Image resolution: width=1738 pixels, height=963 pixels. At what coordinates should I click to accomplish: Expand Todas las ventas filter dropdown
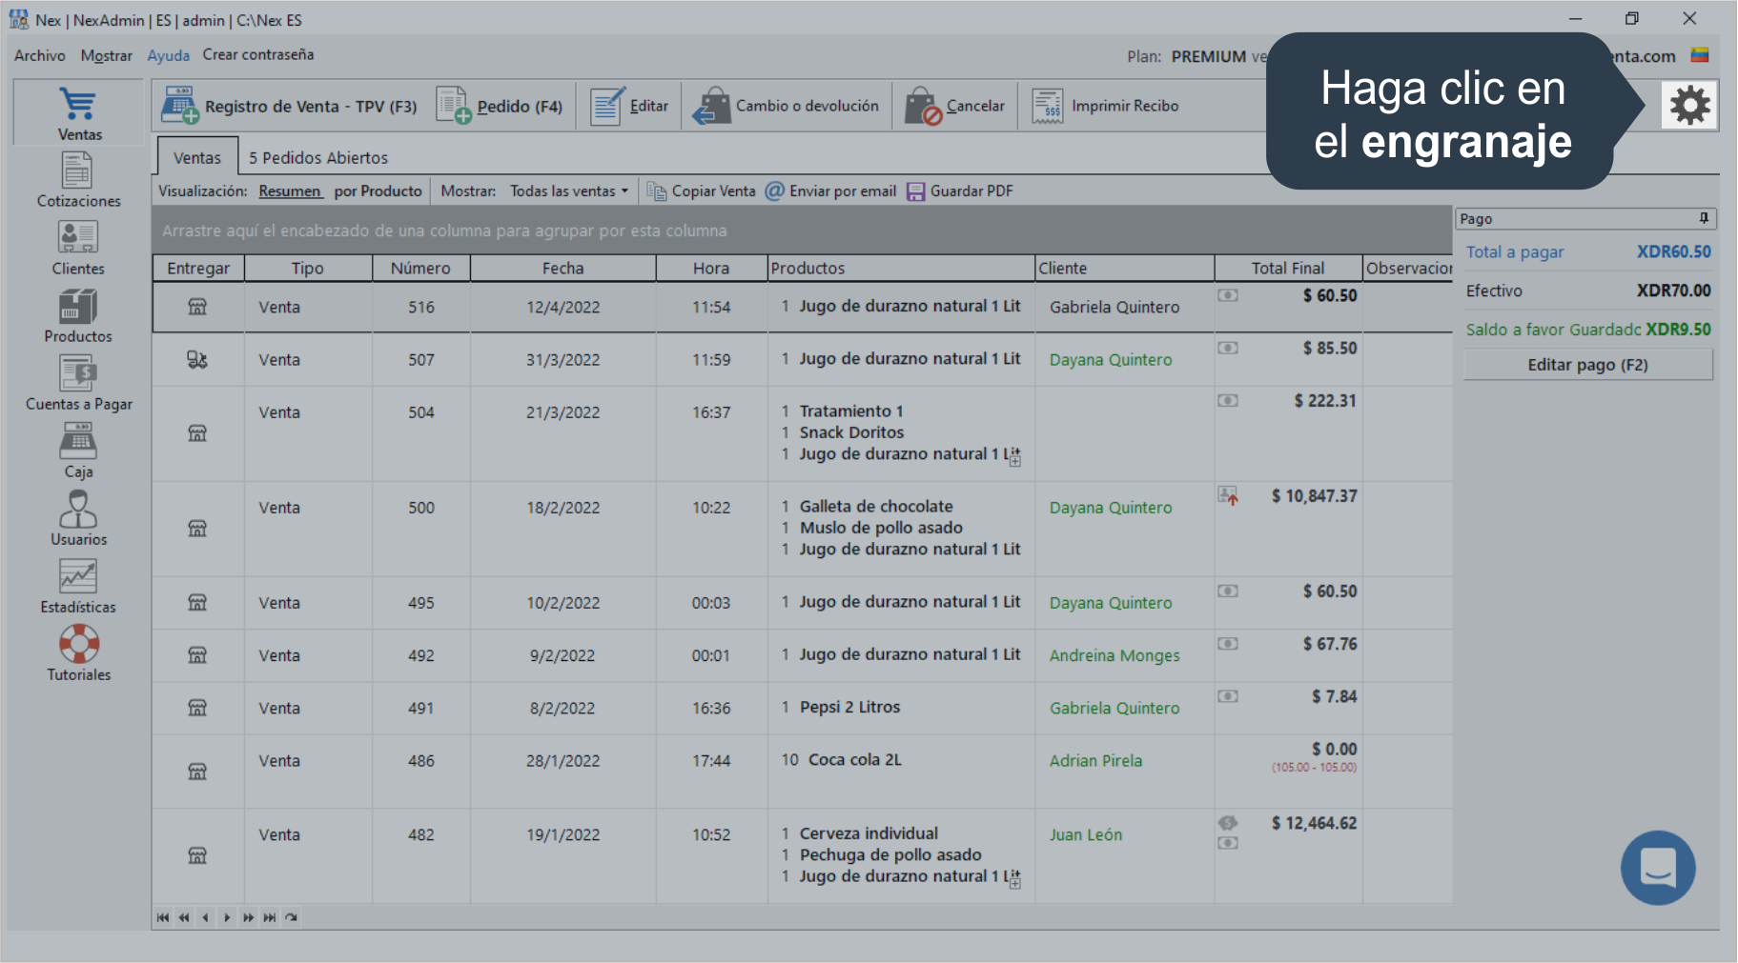pos(569,191)
